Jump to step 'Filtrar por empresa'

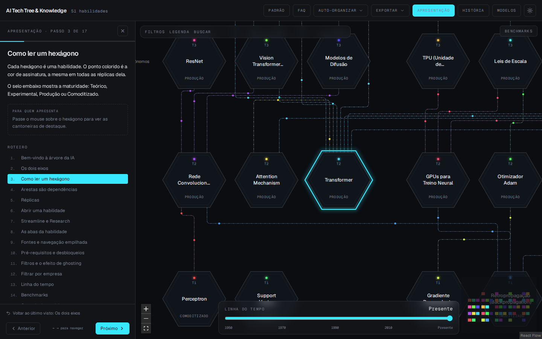click(x=68, y=274)
